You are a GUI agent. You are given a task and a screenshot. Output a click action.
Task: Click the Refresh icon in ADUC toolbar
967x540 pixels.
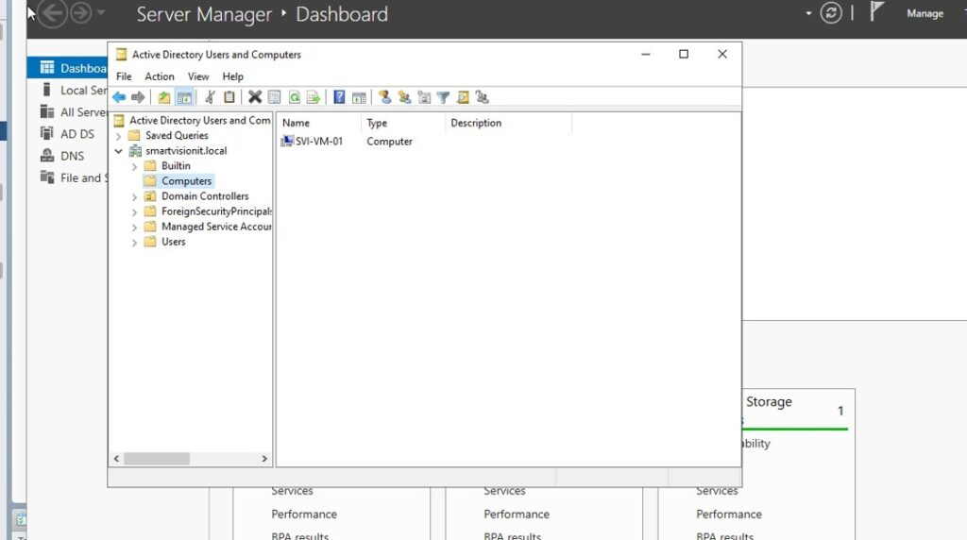tap(295, 97)
